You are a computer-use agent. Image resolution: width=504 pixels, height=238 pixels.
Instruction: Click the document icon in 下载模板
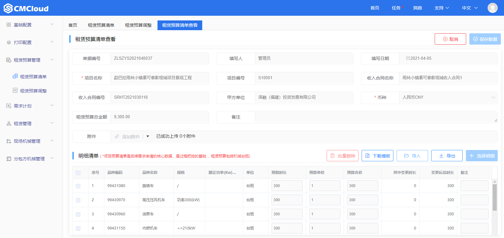367,156
